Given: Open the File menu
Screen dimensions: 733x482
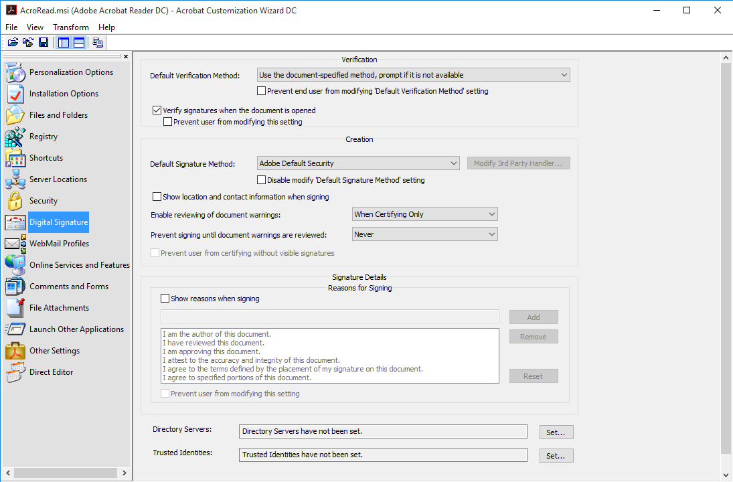Looking at the screenshot, I should click(x=11, y=27).
